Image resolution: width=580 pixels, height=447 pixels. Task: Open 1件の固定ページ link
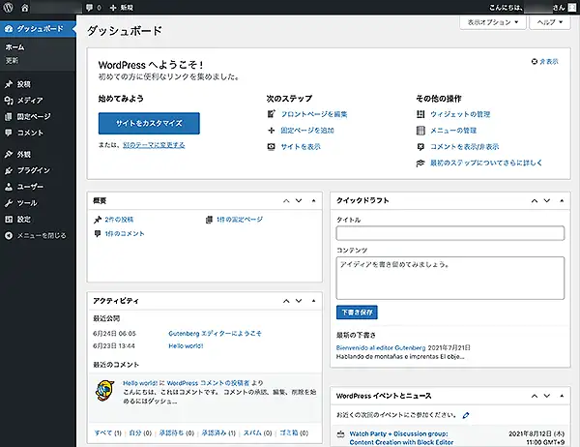(x=240, y=220)
